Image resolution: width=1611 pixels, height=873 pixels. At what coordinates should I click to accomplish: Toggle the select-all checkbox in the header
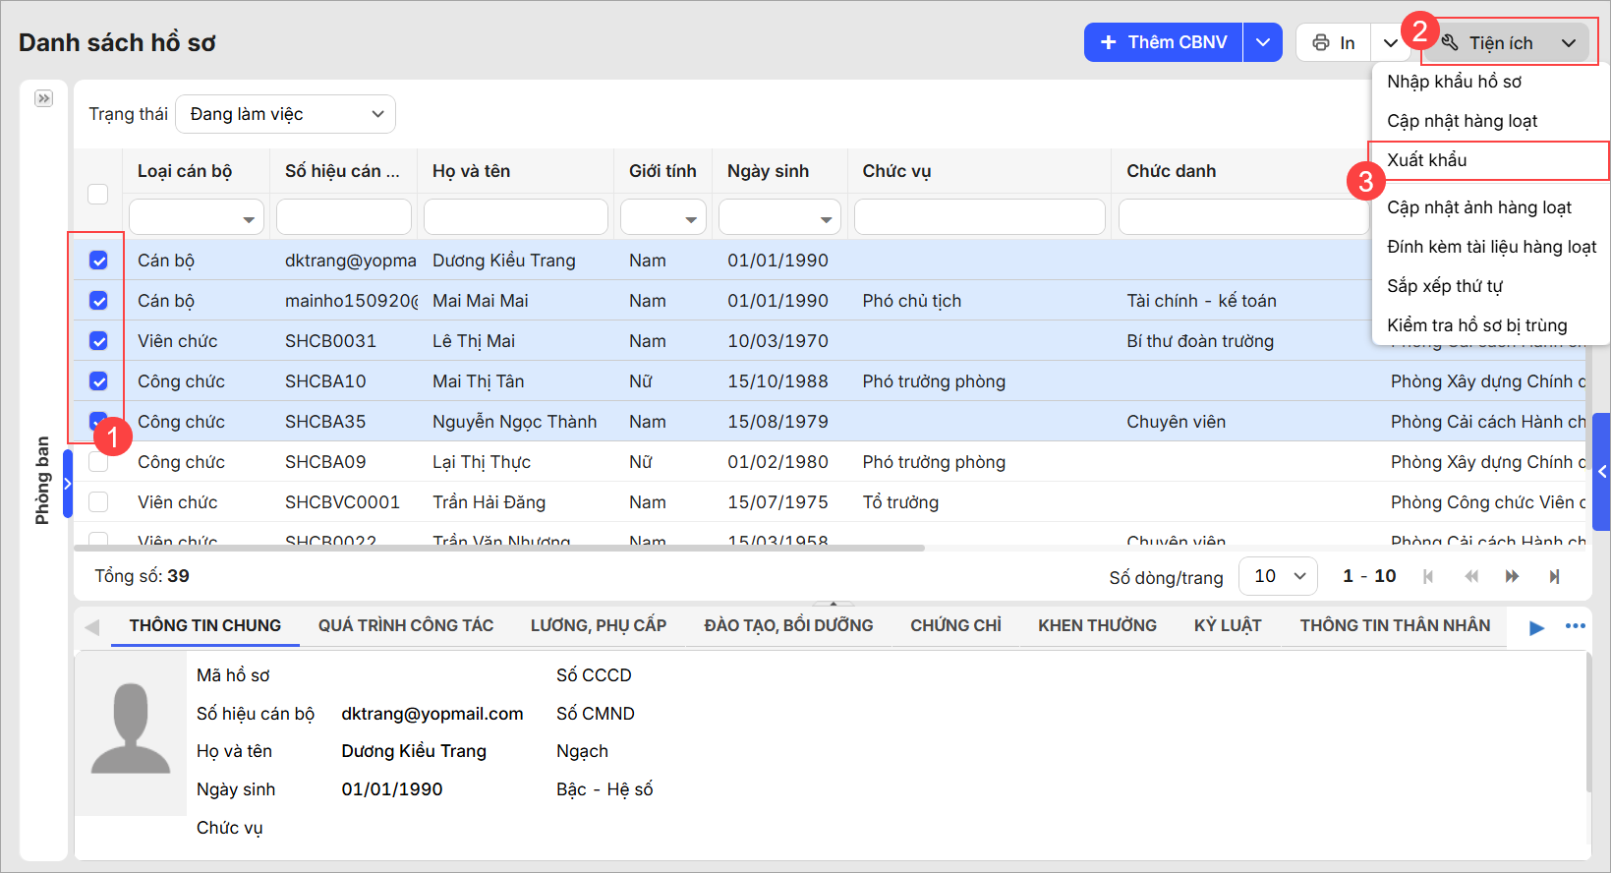pyautogui.click(x=98, y=194)
